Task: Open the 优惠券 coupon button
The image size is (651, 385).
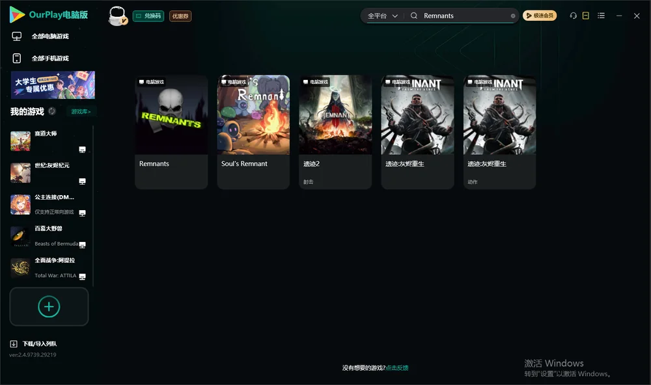Action: [x=180, y=16]
